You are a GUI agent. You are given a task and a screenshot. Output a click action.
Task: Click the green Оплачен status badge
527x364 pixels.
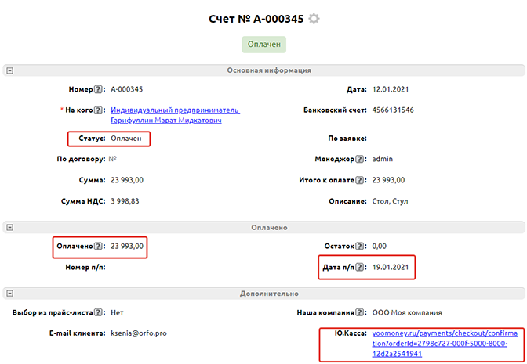(x=263, y=45)
